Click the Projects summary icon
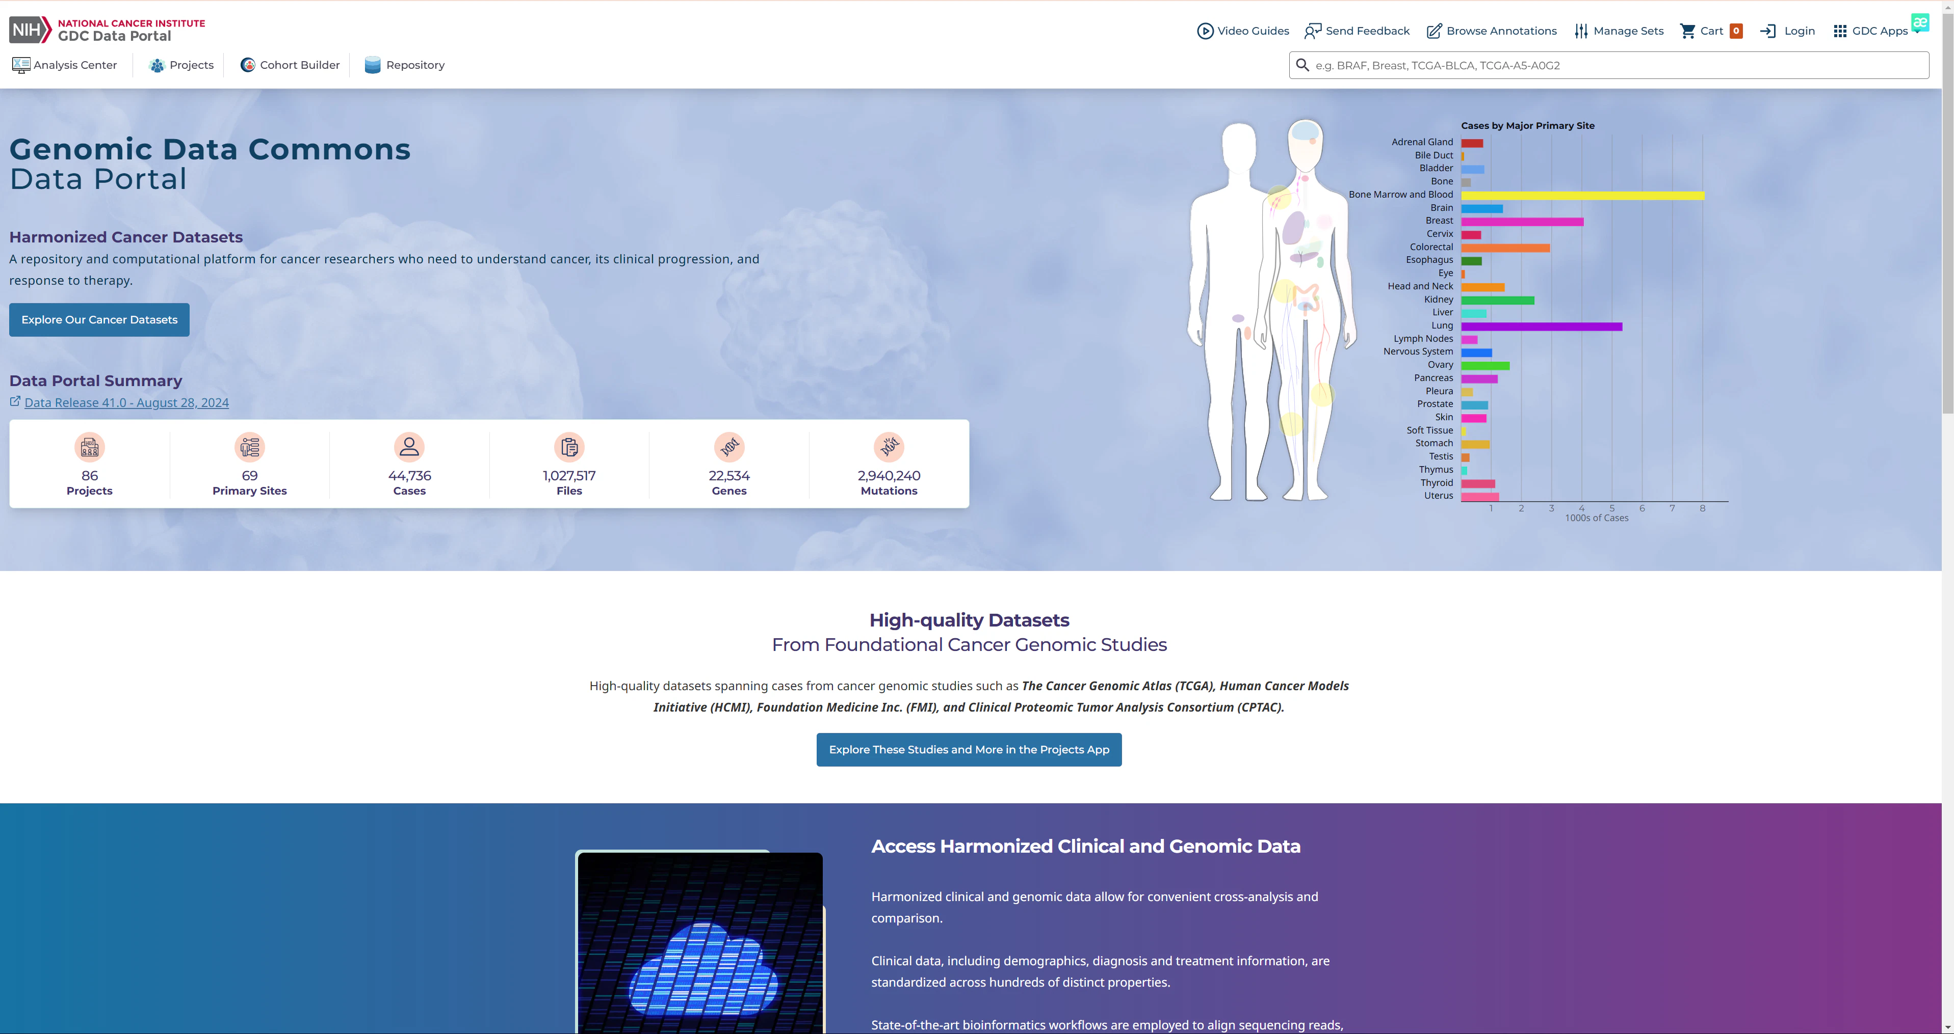 coord(90,447)
